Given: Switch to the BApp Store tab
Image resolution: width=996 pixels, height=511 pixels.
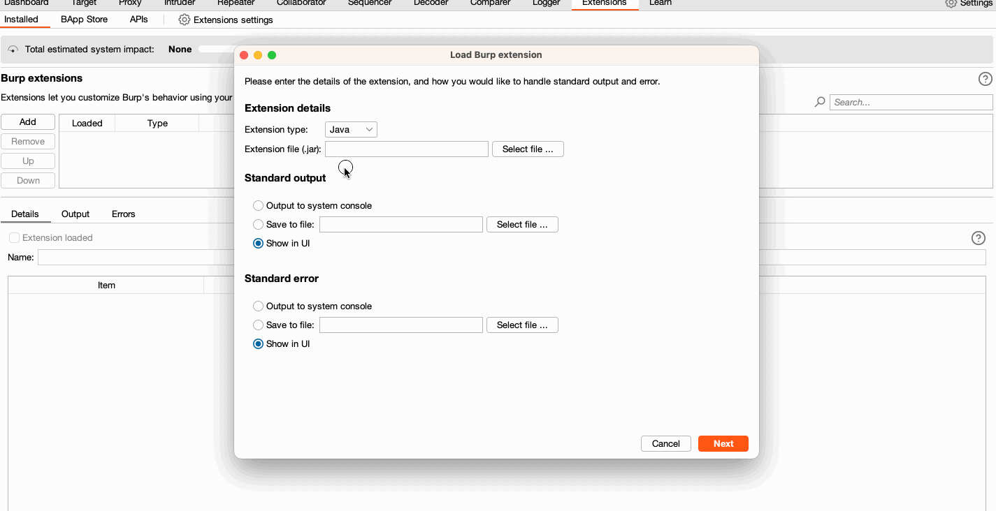Looking at the screenshot, I should tap(85, 20).
